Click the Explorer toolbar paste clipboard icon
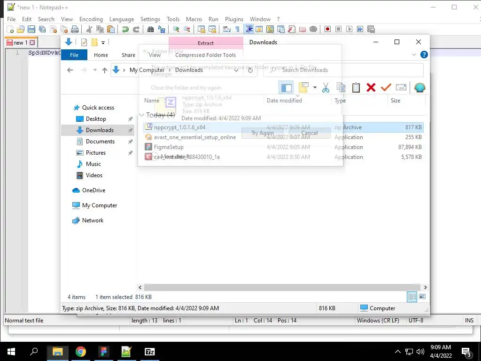Screen dimensions: 481x361 click(356, 87)
